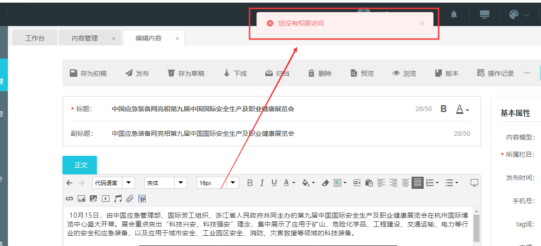Insert a single image in the editor
The width and height of the screenshot is (541, 246).
pos(81,199)
